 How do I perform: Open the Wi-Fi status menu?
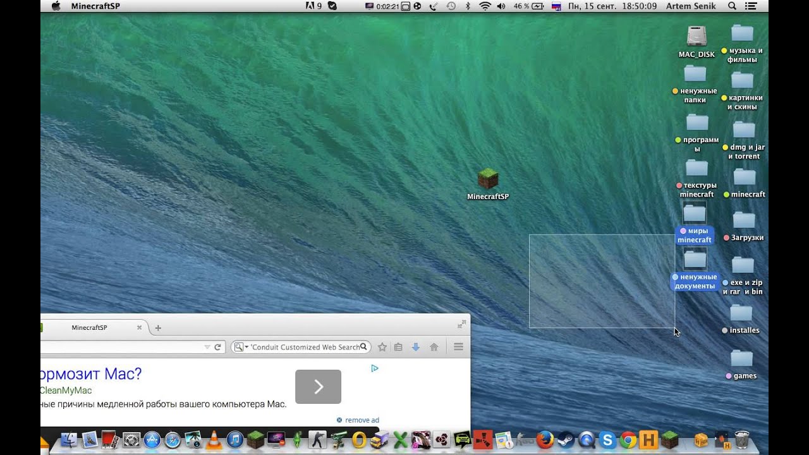pyautogui.click(x=485, y=6)
